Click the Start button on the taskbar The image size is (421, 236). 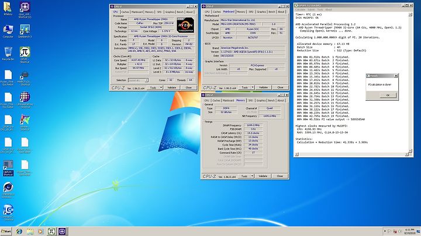(6, 231)
